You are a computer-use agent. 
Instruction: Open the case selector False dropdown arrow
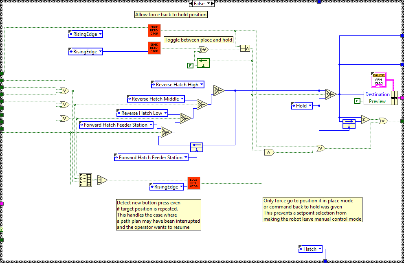click(209, 3)
